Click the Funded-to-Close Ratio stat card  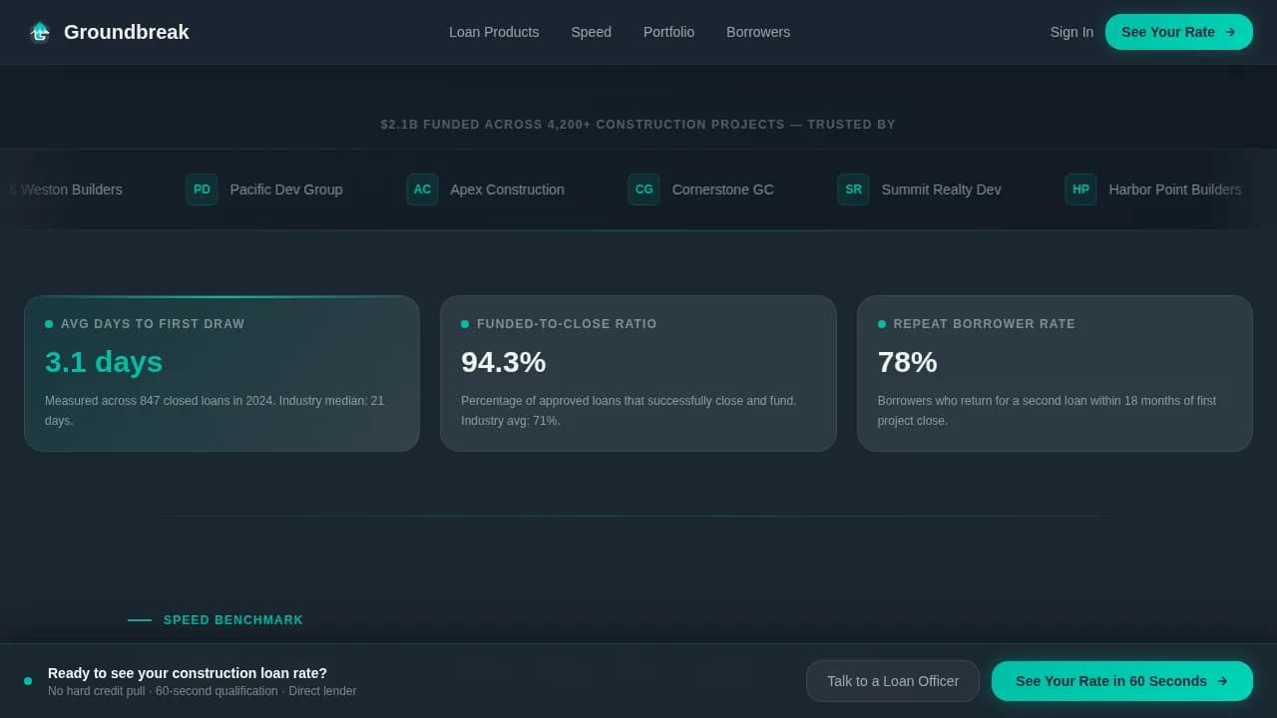638,373
